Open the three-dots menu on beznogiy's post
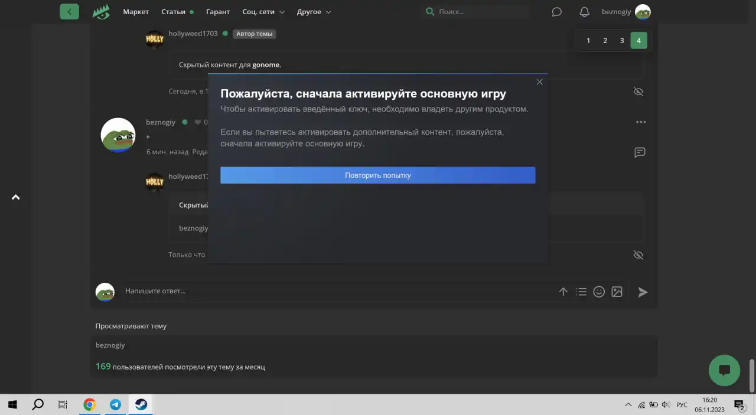Viewport: 756px width, 415px height. tap(641, 122)
